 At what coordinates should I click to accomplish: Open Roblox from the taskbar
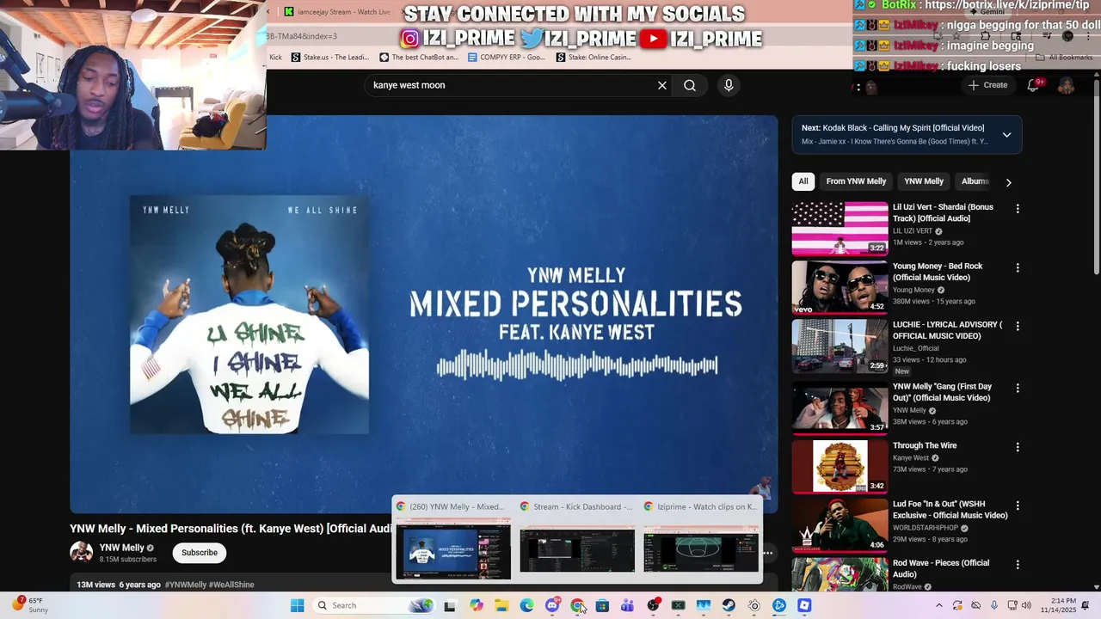coord(804,605)
